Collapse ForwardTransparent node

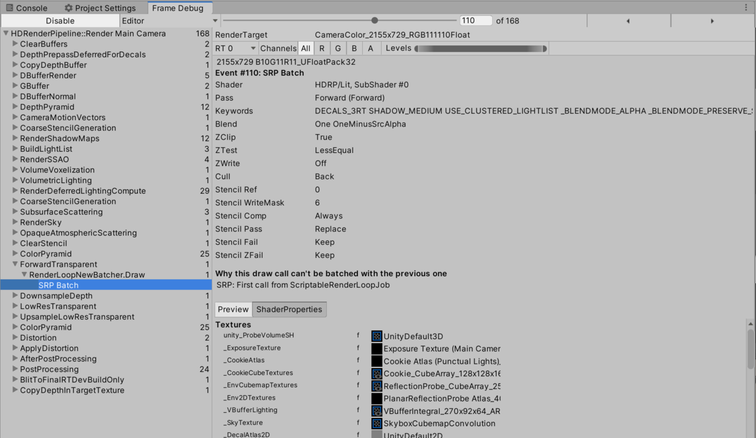16,264
